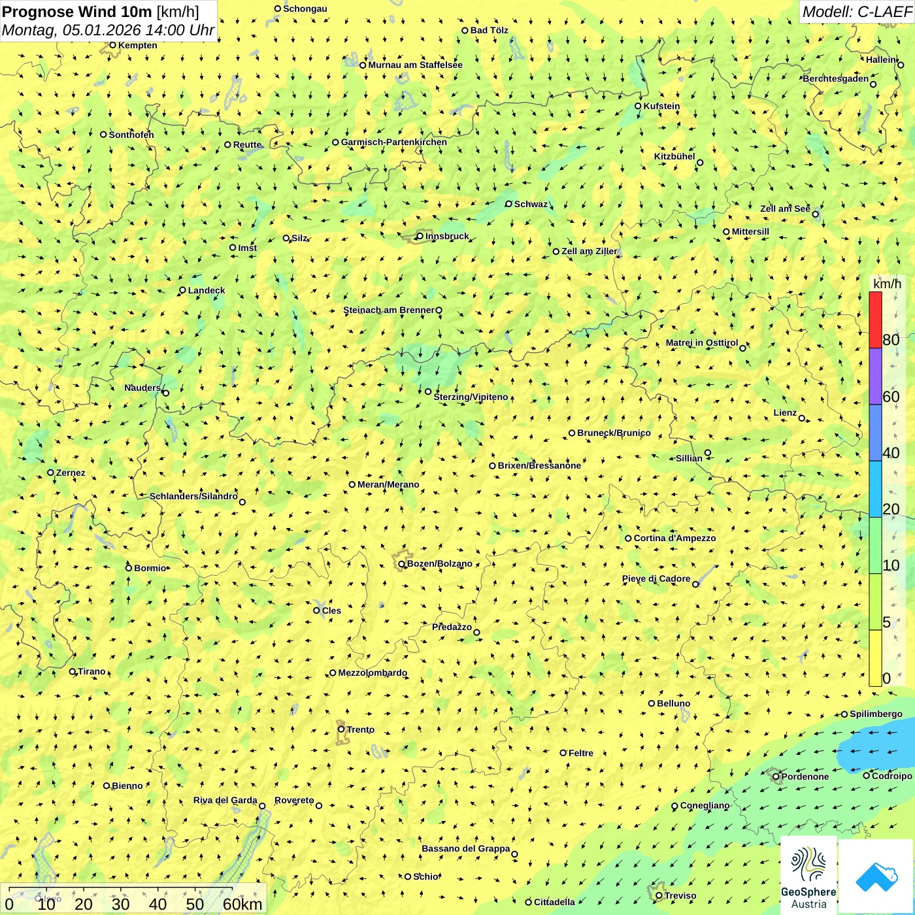Screen dimensions: 915x915
Task: Click the Sonthofen label
Action: pos(131,135)
